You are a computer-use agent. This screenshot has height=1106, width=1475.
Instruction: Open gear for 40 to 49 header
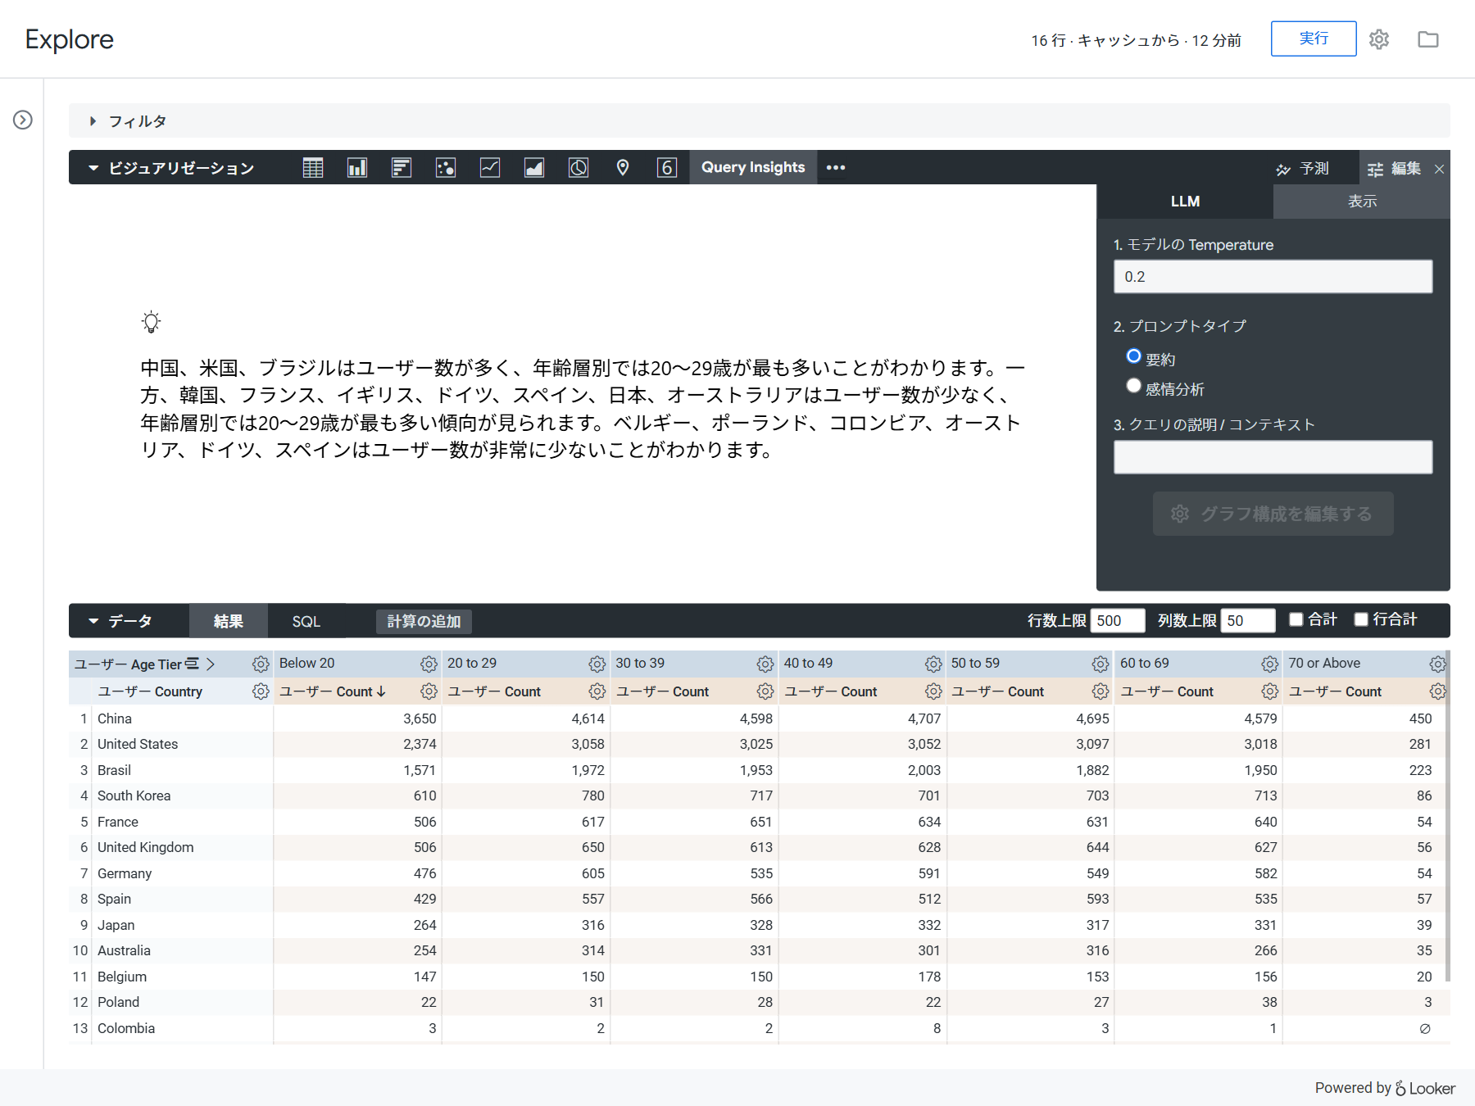click(x=933, y=664)
